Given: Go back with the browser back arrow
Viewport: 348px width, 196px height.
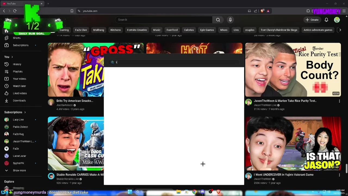Looking at the screenshot, I should pos(4,11).
